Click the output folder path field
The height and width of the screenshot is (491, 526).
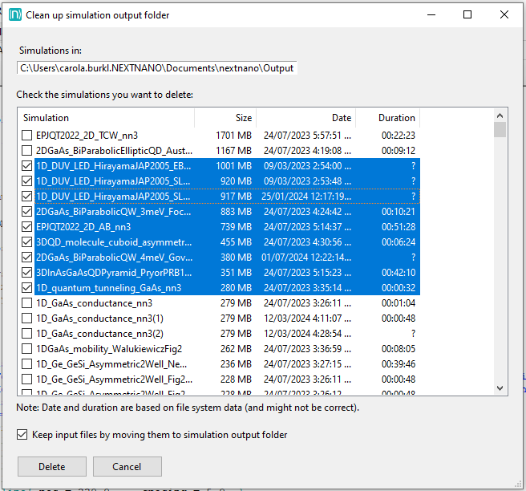[x=157, y=68]
